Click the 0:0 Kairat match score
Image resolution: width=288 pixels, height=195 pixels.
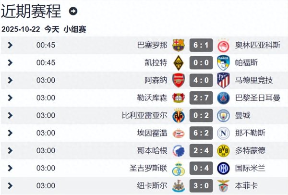click(201, 63)
